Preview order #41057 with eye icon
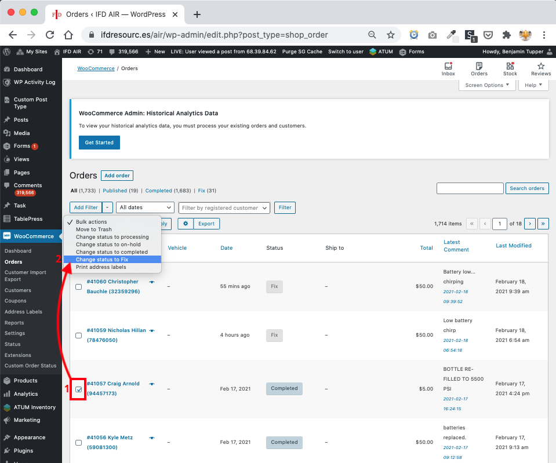556x463 pixels. pyautogui.click(x=152, y=384)
